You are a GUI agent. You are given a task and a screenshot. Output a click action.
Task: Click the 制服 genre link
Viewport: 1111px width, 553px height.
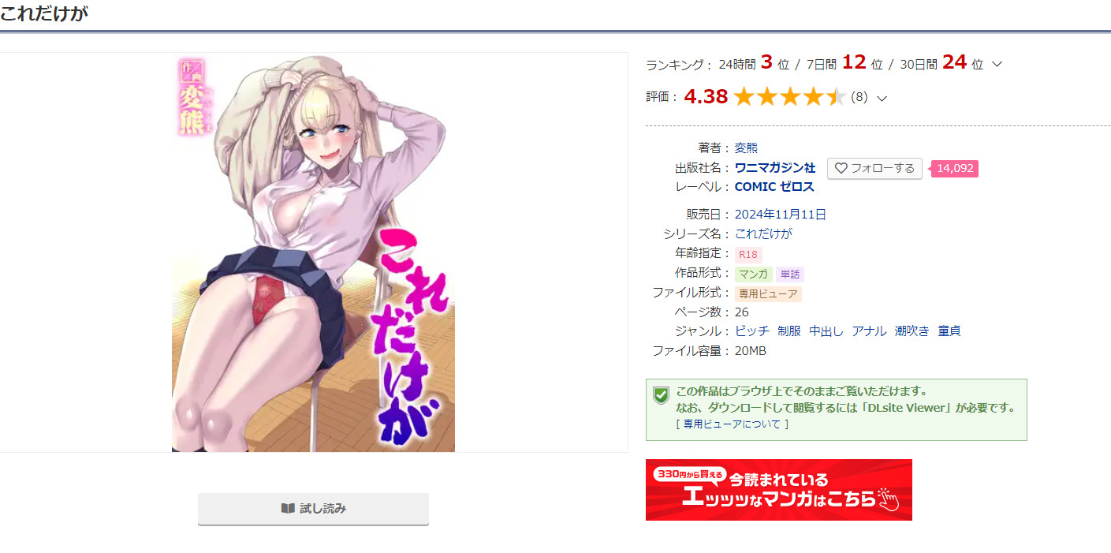[x=789, y=331]
